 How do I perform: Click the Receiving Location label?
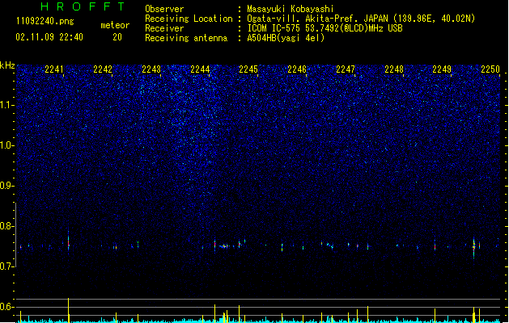189,19
